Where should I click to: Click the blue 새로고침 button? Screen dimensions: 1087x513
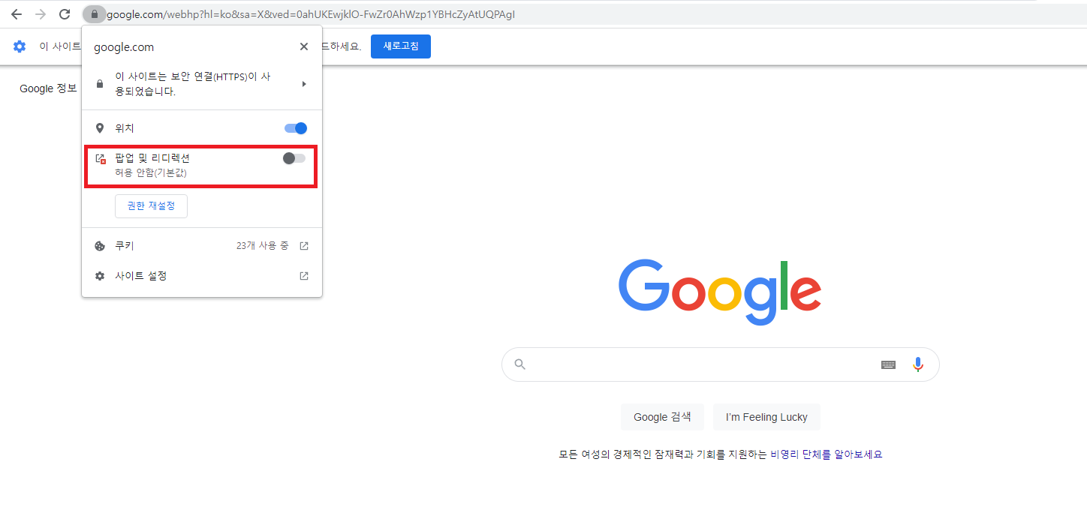pyautogui.click(x=401, y=46)
